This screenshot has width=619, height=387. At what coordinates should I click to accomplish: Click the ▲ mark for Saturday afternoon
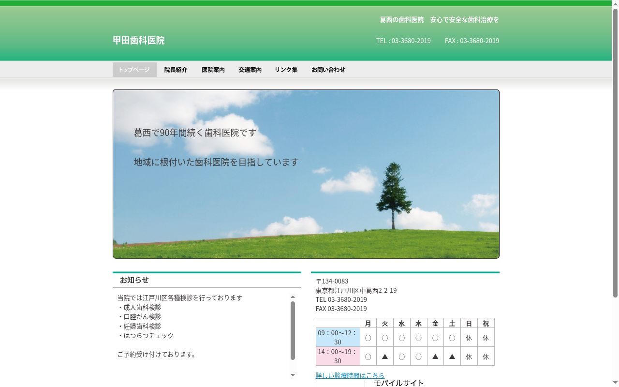[x=452, y=357]
